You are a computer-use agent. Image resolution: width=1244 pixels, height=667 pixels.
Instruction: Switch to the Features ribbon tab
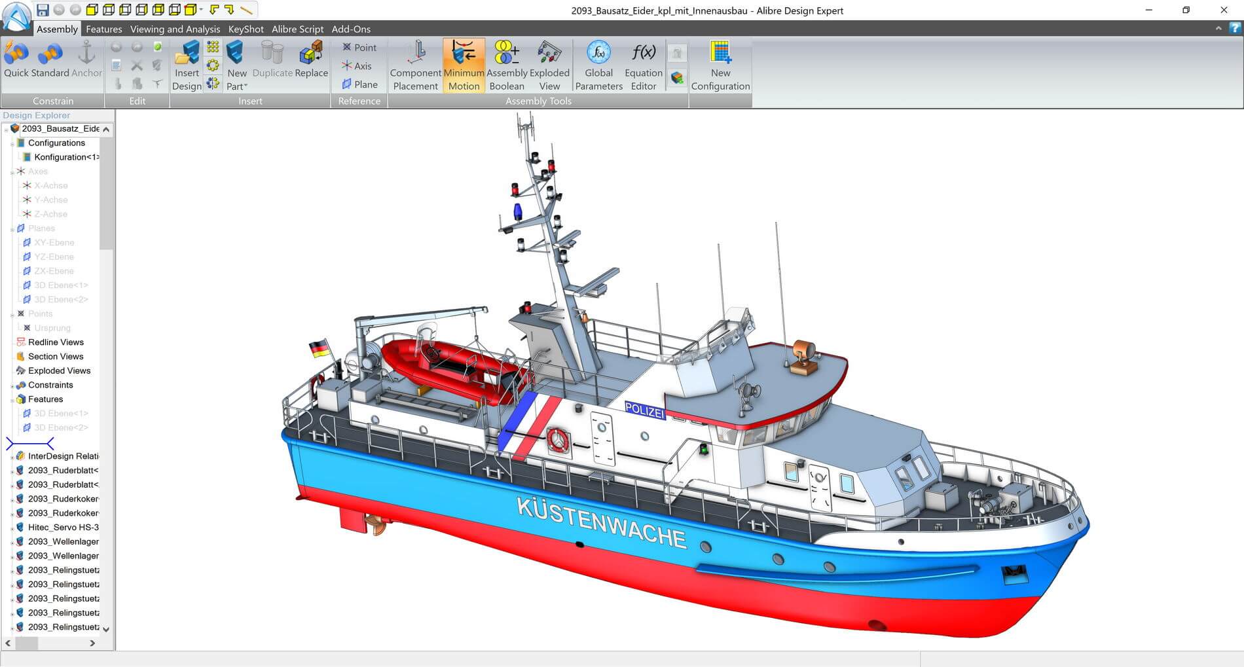[103, 29]
